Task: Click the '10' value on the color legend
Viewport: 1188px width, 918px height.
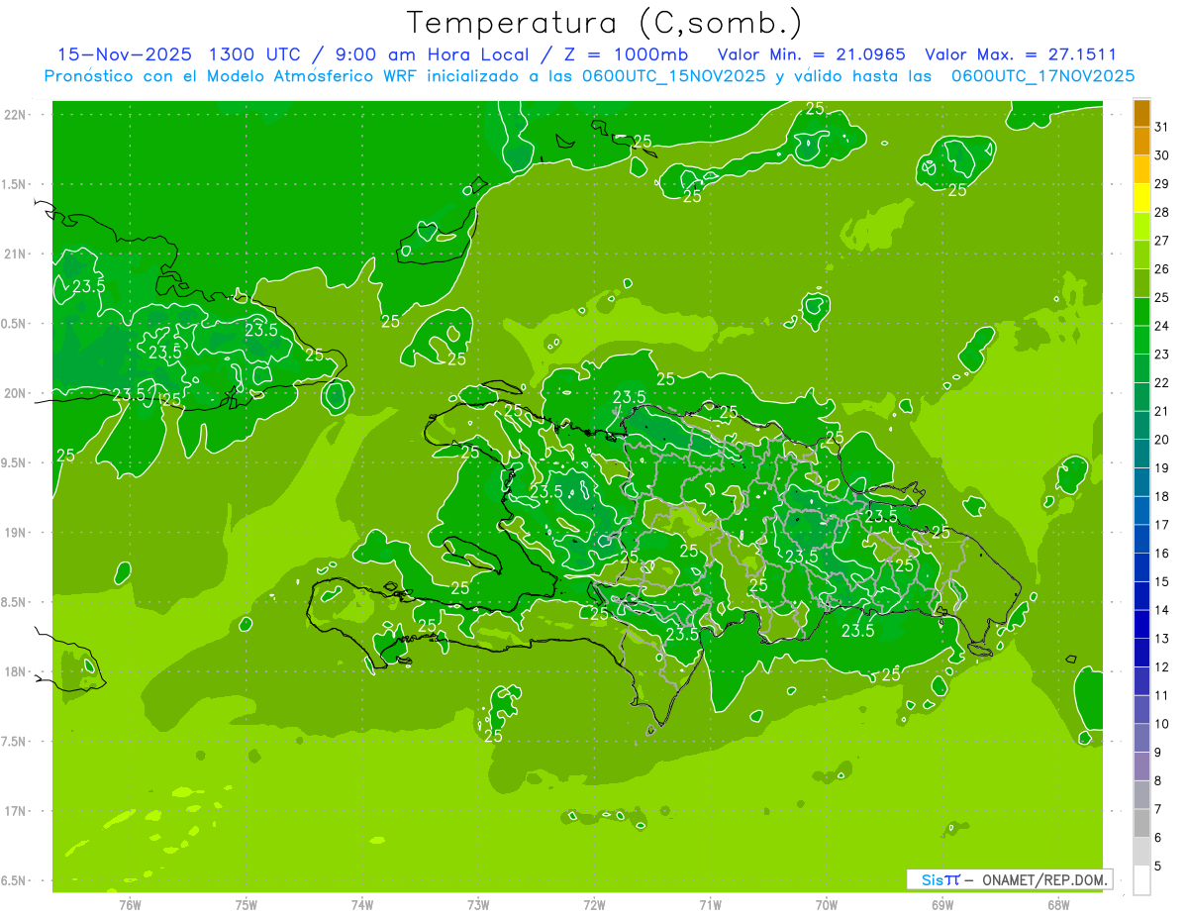Action: click(x=1162, y=724)
